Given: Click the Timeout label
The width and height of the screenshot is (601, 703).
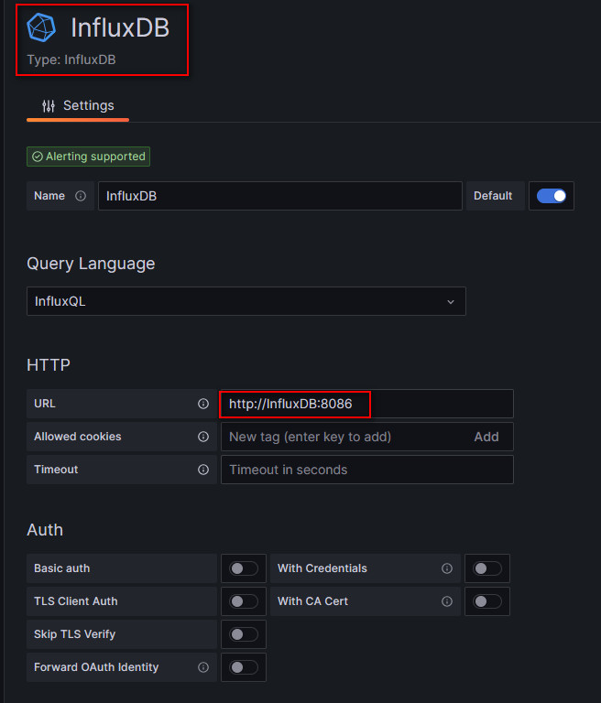Looking at the screenshot, I should tap(56, 470).
